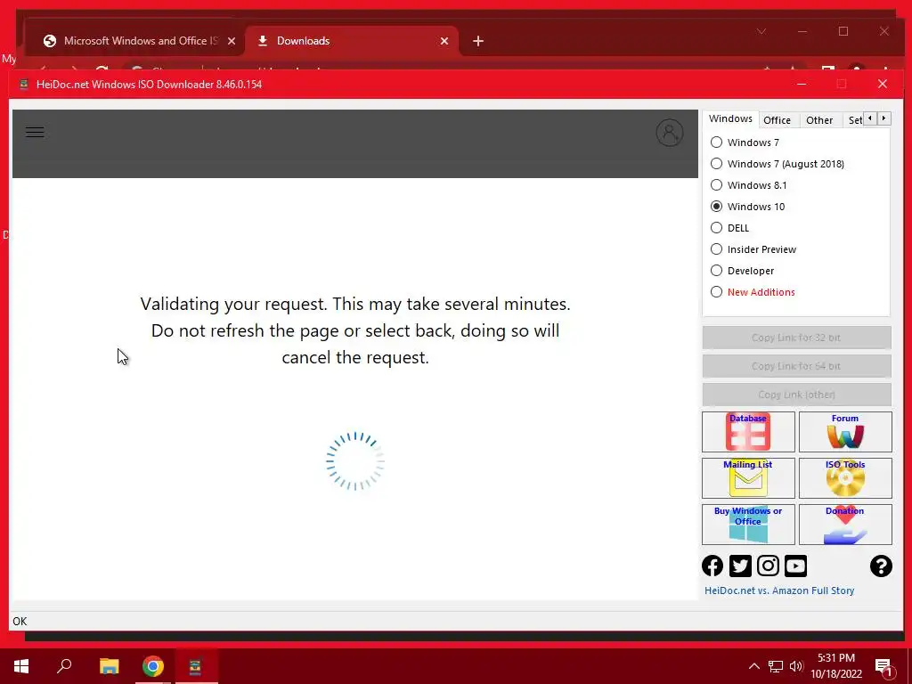Minimize the ISO Downloader window
912x684 pixels.
pos(802,85)
